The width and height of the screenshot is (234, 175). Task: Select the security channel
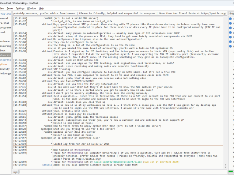5,69
